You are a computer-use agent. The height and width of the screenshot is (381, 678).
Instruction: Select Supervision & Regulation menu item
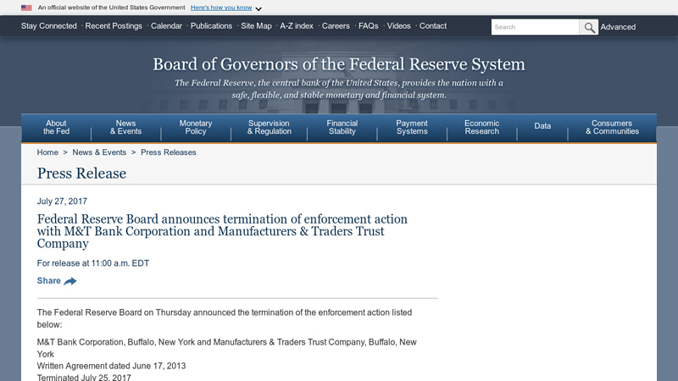(269, 128)
